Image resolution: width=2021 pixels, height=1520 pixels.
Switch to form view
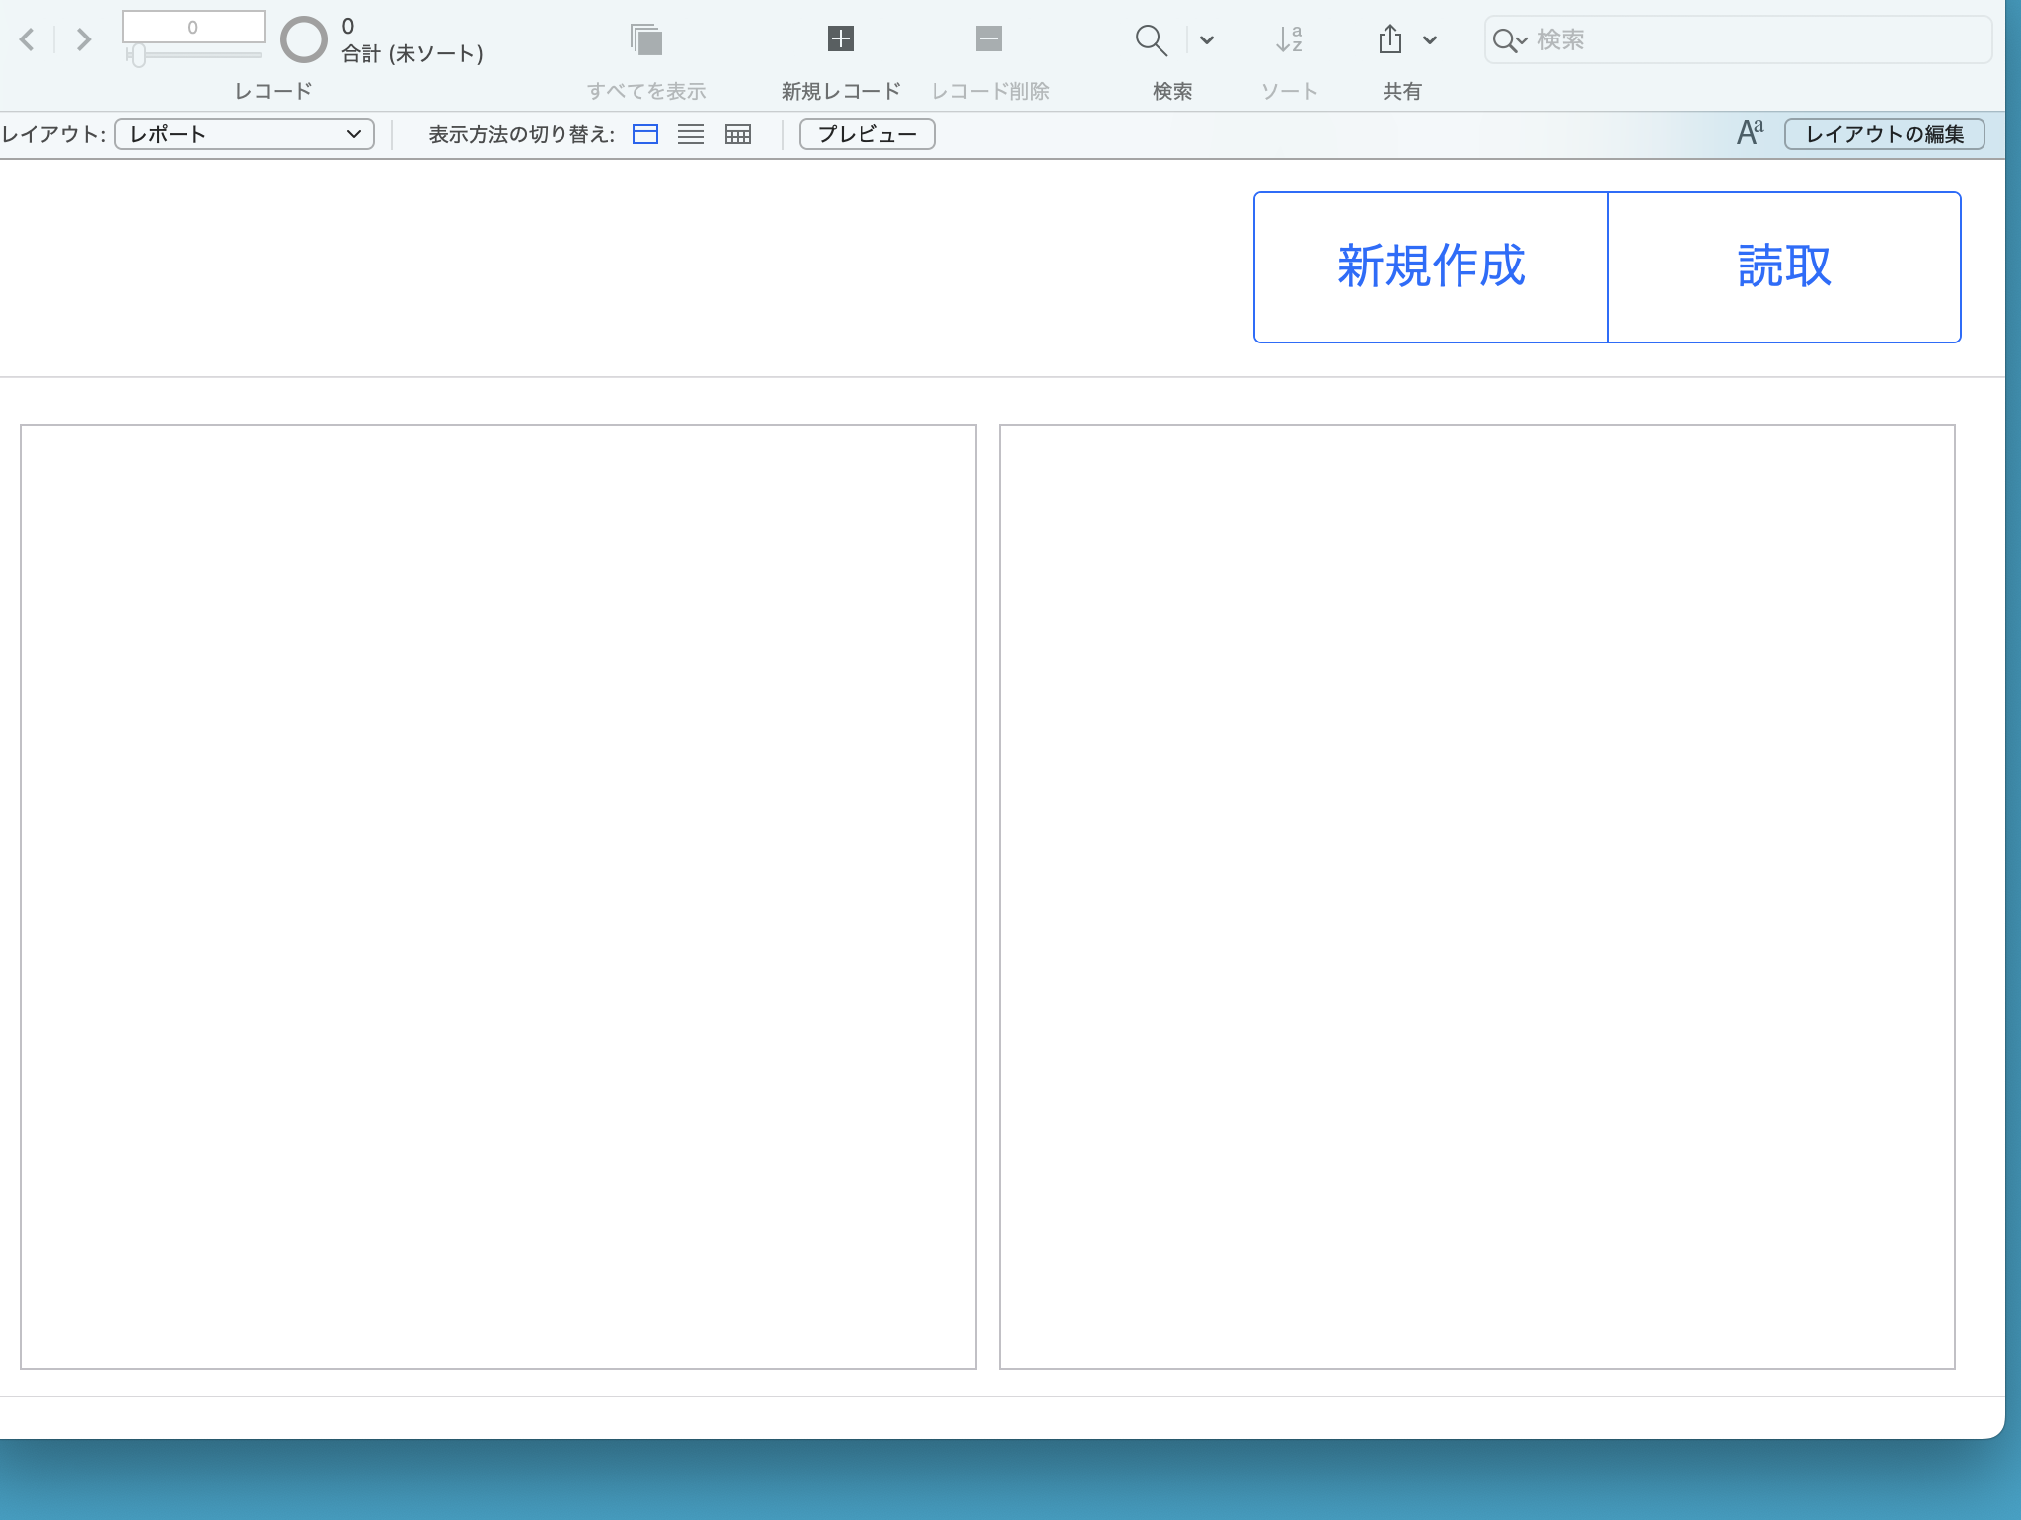645,134
